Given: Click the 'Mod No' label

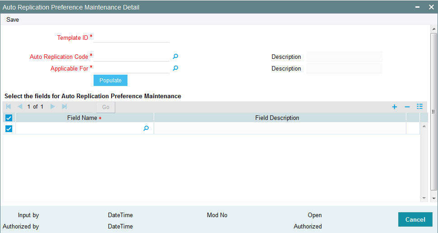Looking at the screenshot, I should click(x=217, y=215).
